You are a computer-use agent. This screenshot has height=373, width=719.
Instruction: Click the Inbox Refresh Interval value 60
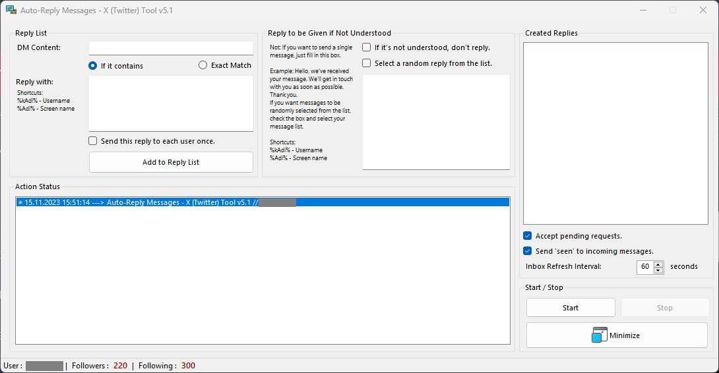tap(645, 267)
